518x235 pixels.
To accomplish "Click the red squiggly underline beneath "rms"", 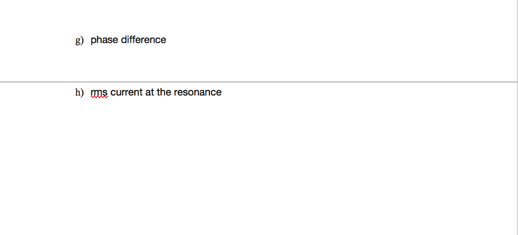I will pos(99,98).
